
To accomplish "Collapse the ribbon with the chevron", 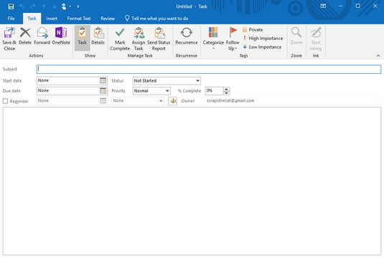I will 378,56.
